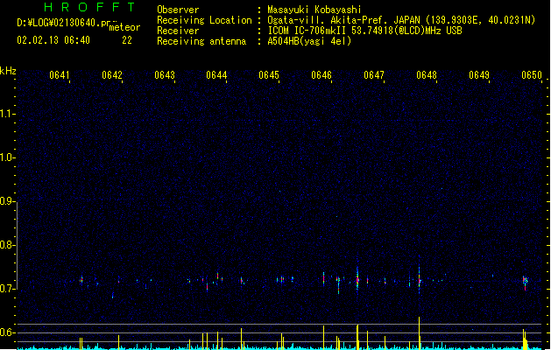Click the 0648 time axis marker
The width and height of the screenshot is (551, 350).
427,75
